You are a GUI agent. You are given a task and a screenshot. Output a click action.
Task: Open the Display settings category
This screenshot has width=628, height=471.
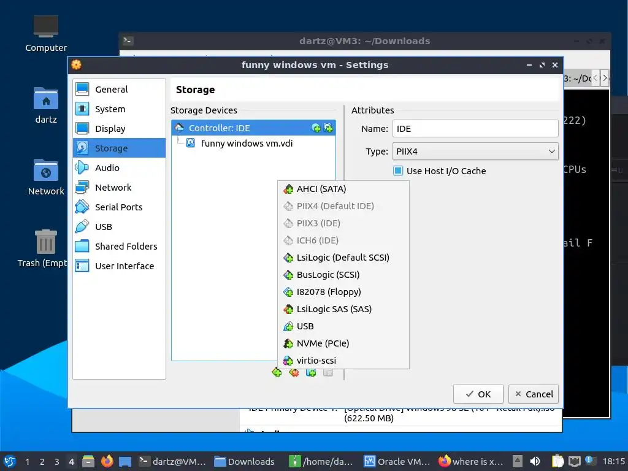120,129
